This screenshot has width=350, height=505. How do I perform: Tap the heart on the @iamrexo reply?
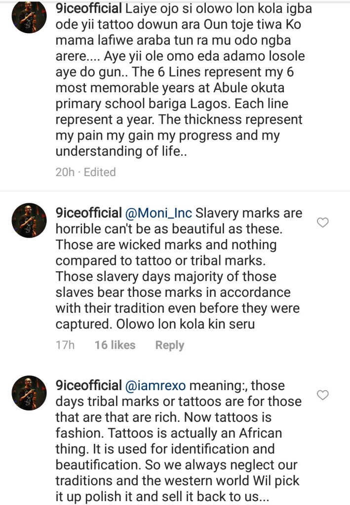322,395
